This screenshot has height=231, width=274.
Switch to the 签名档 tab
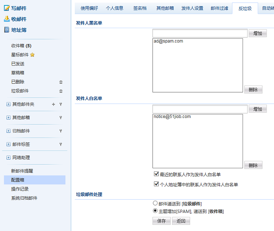(140, 8)
